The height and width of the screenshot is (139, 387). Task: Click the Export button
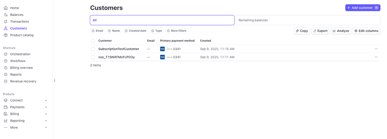320,31
